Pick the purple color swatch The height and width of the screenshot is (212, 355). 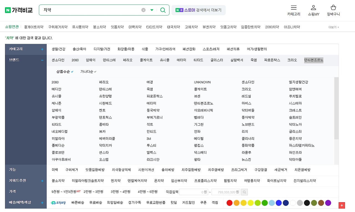click(x=328, y=203)
